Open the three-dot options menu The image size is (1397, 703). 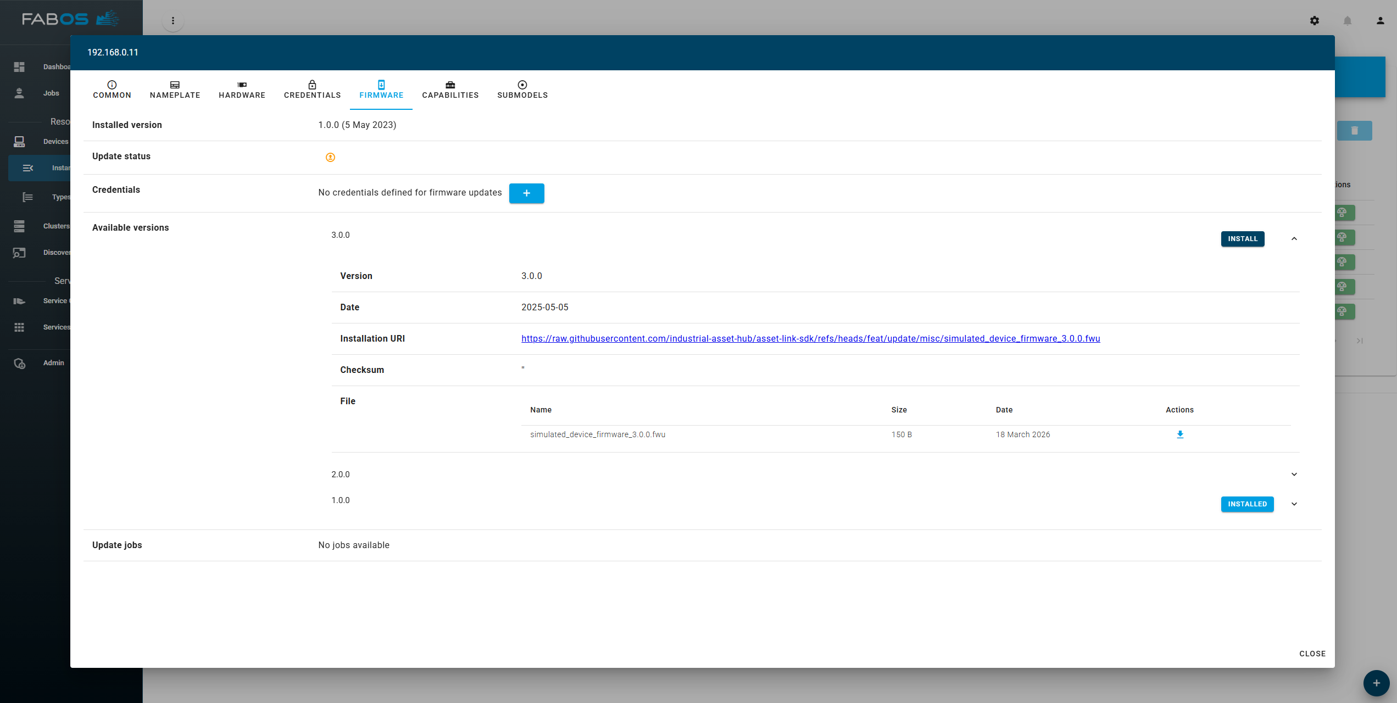tap(173, 20)
